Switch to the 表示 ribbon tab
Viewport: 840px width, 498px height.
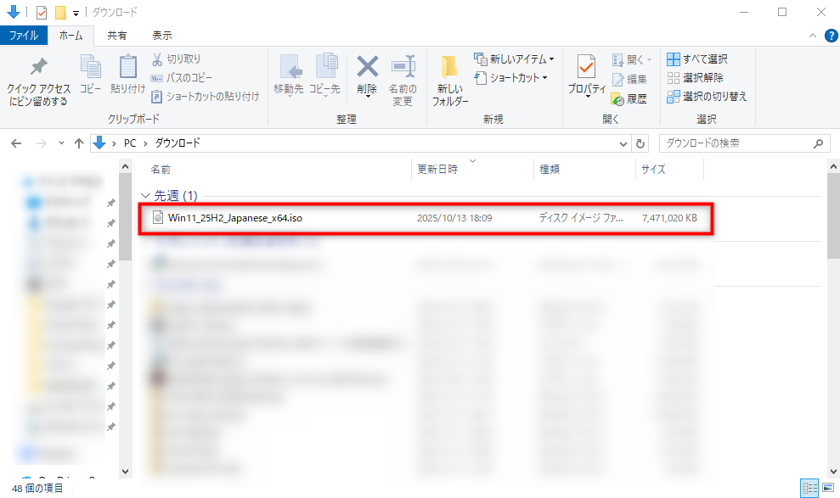point(161,36)
